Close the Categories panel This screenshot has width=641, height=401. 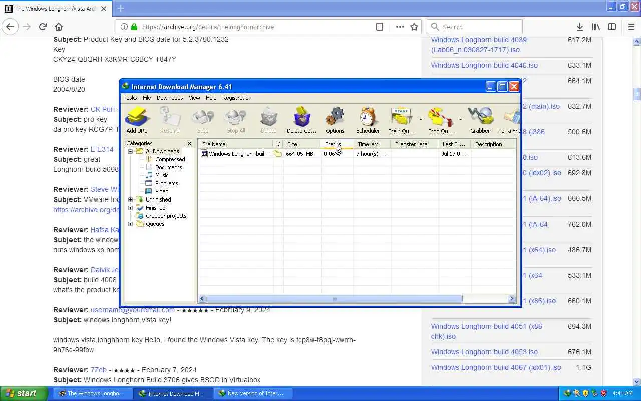click(190, 143)
